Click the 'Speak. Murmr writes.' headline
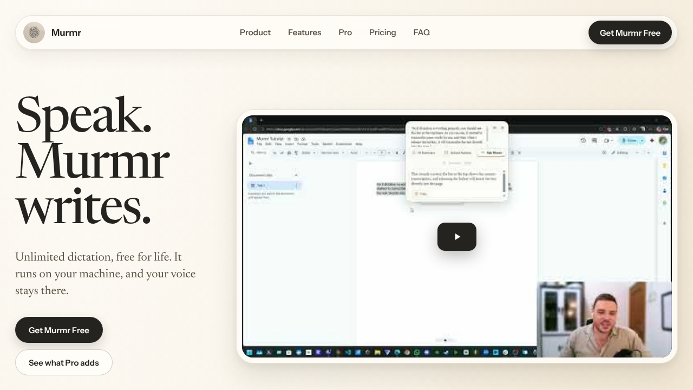The width and height of the screenshot is (693, 390). point(92,160)
